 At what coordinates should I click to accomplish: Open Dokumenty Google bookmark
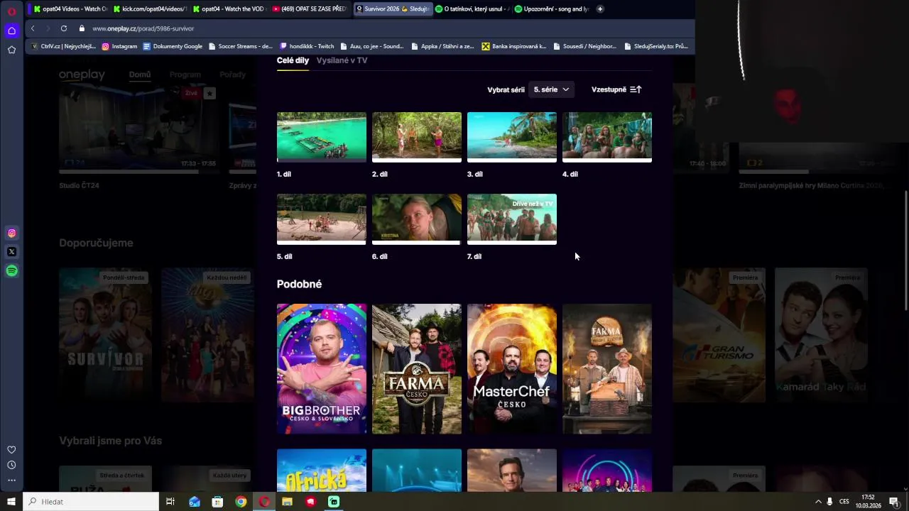tap(173, 46)
